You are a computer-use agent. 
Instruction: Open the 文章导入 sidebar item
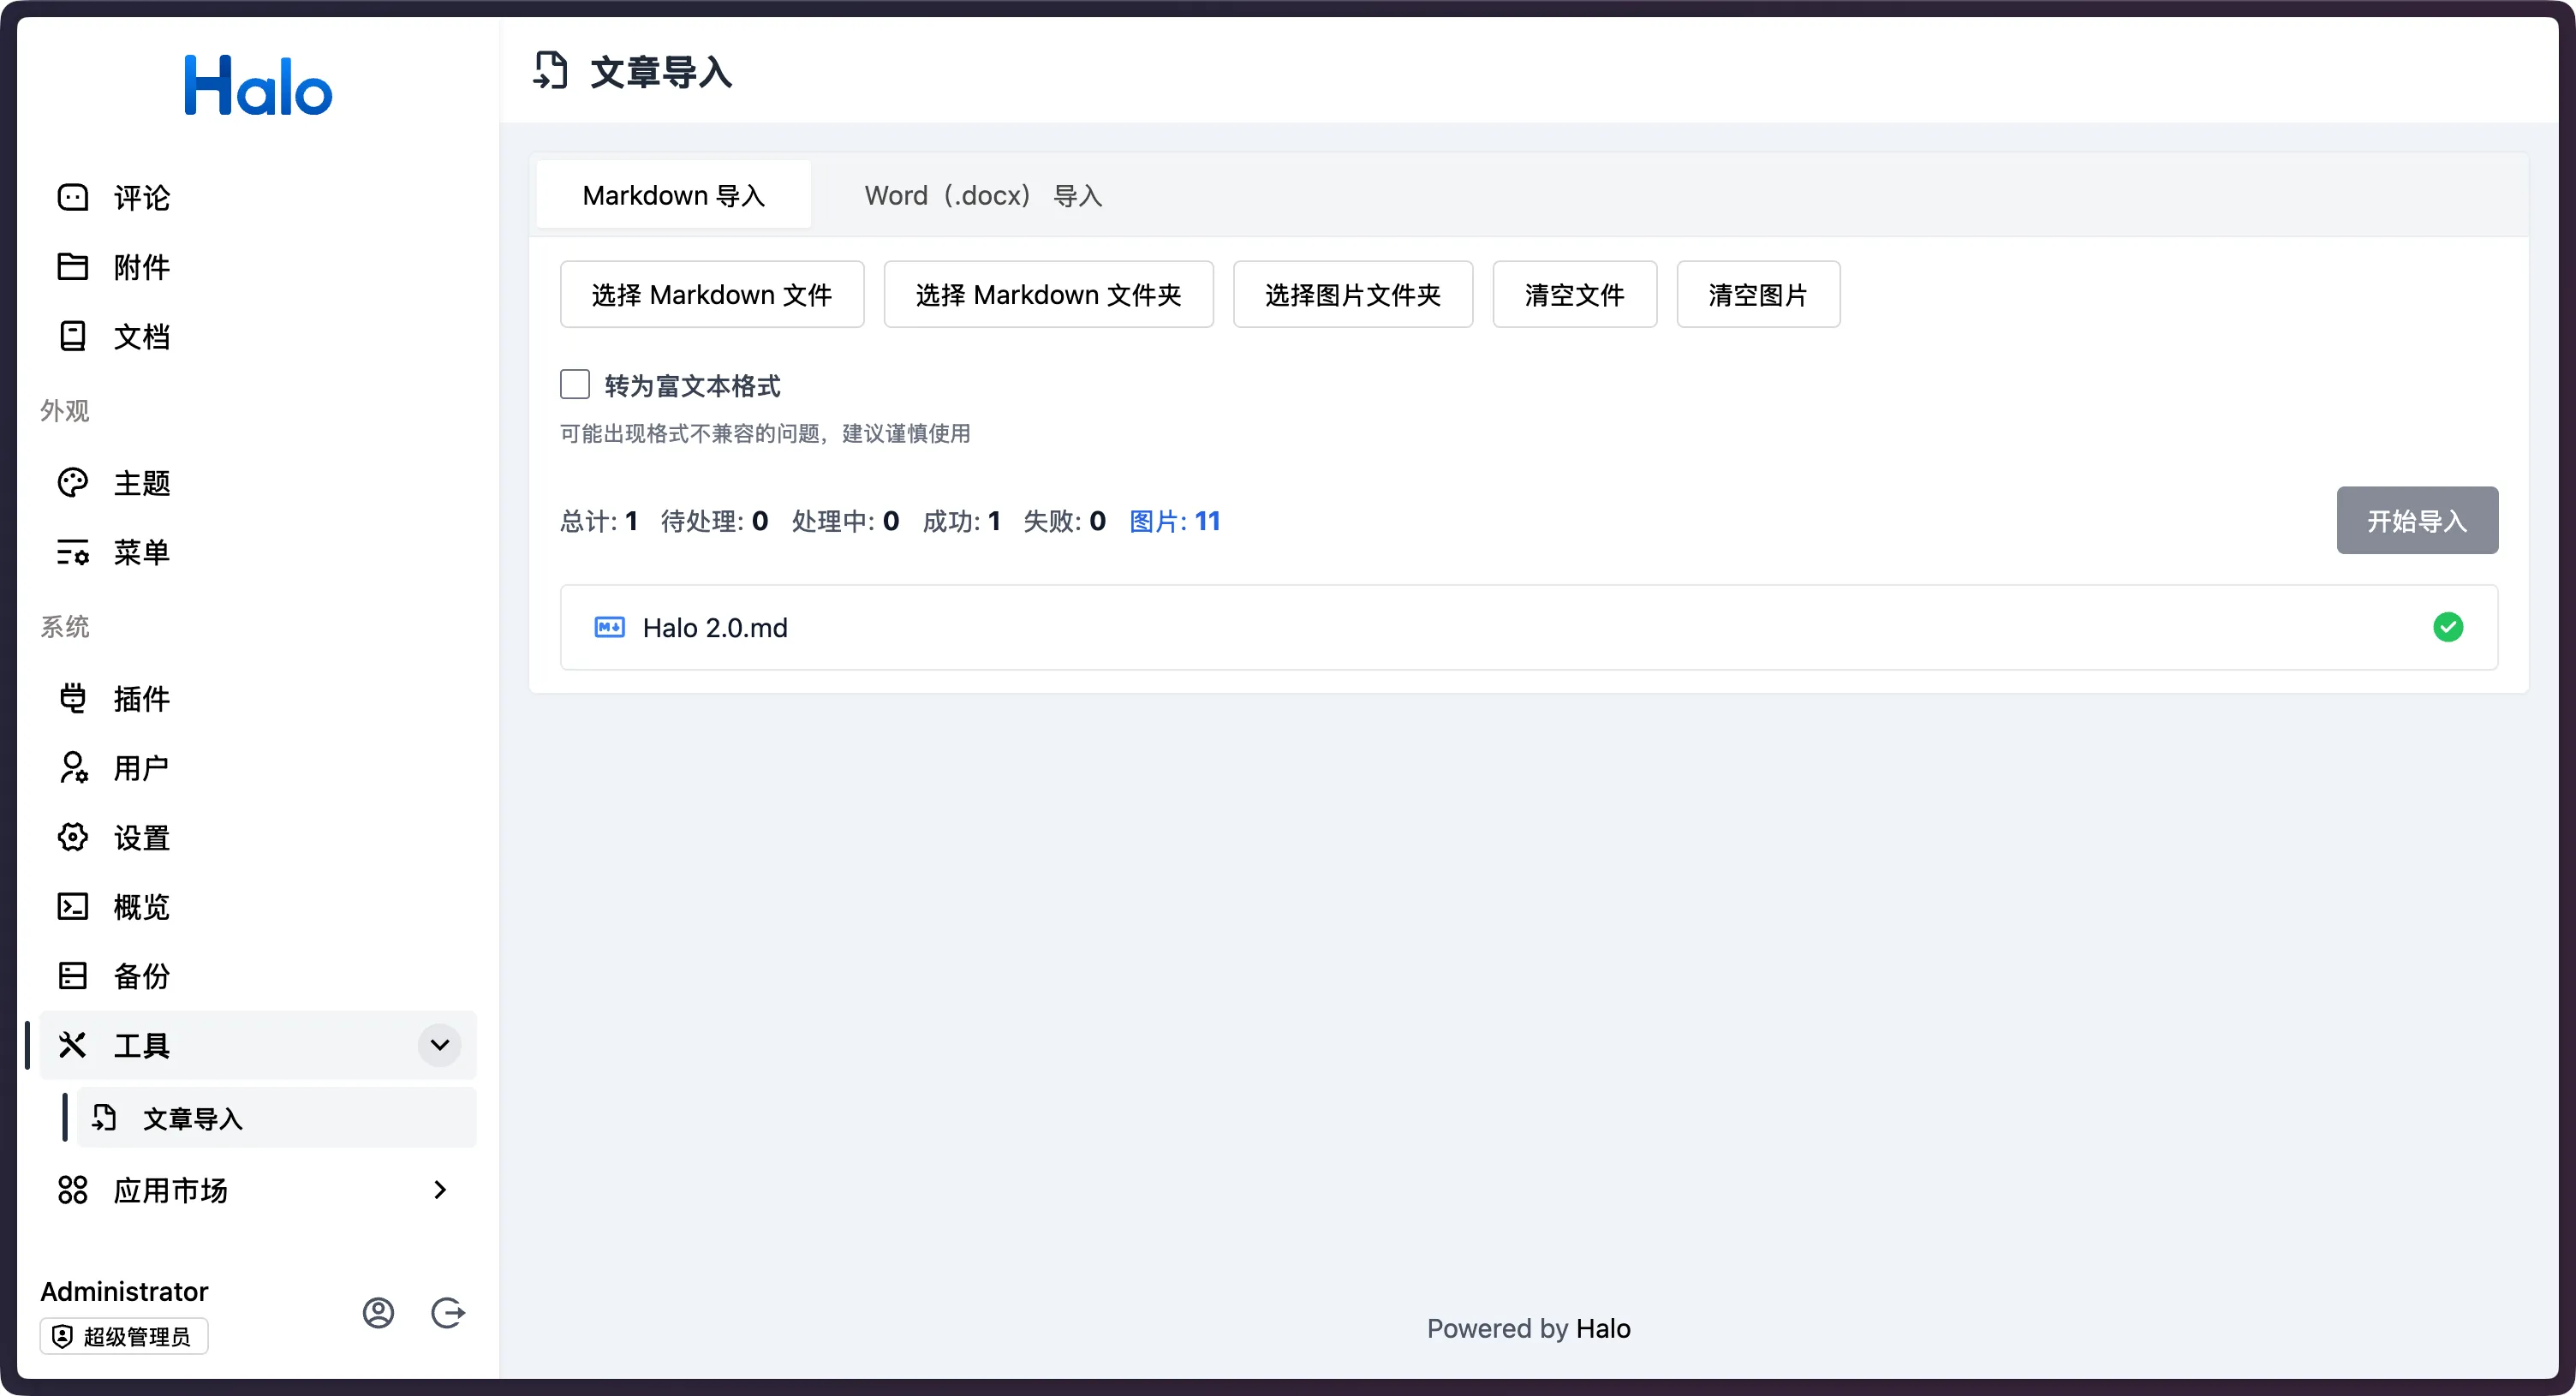[x=192, y=1118]
